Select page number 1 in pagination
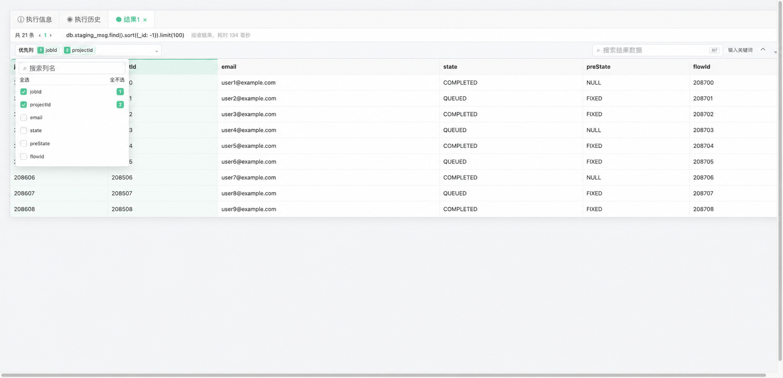Viewport: 783px width, 378px height. click(x=45, y=36)
